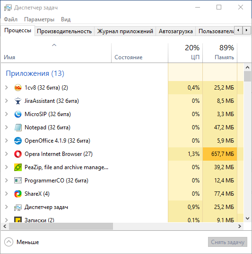Viewport: 252px width, 254px height.
Task: Click the vertical scrollbar down arrow
Action: tap(247, 218)
